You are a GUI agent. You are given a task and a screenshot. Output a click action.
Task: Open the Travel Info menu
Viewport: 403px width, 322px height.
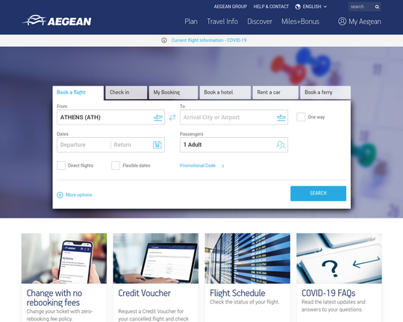[x=222, y=22]
